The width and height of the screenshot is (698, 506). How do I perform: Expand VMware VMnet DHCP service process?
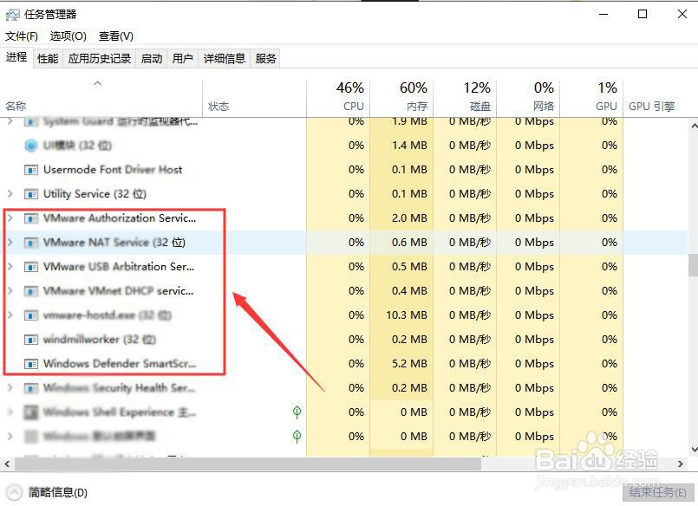point(10,291)
